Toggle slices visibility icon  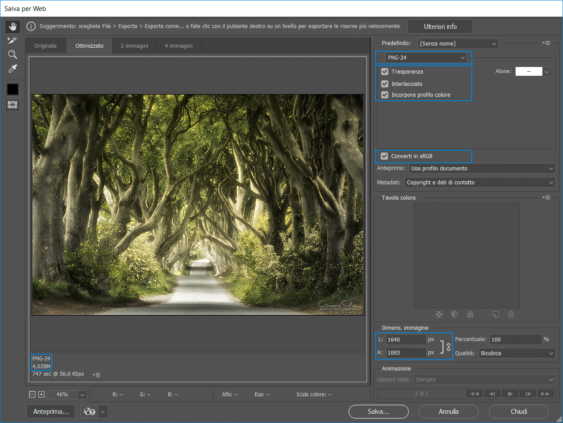12,105
